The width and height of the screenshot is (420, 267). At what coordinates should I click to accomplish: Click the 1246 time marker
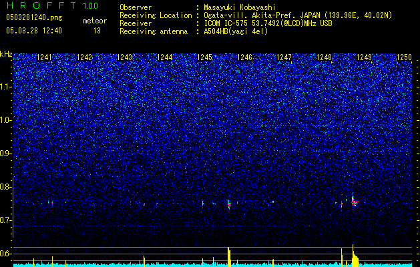coord(244,57)
